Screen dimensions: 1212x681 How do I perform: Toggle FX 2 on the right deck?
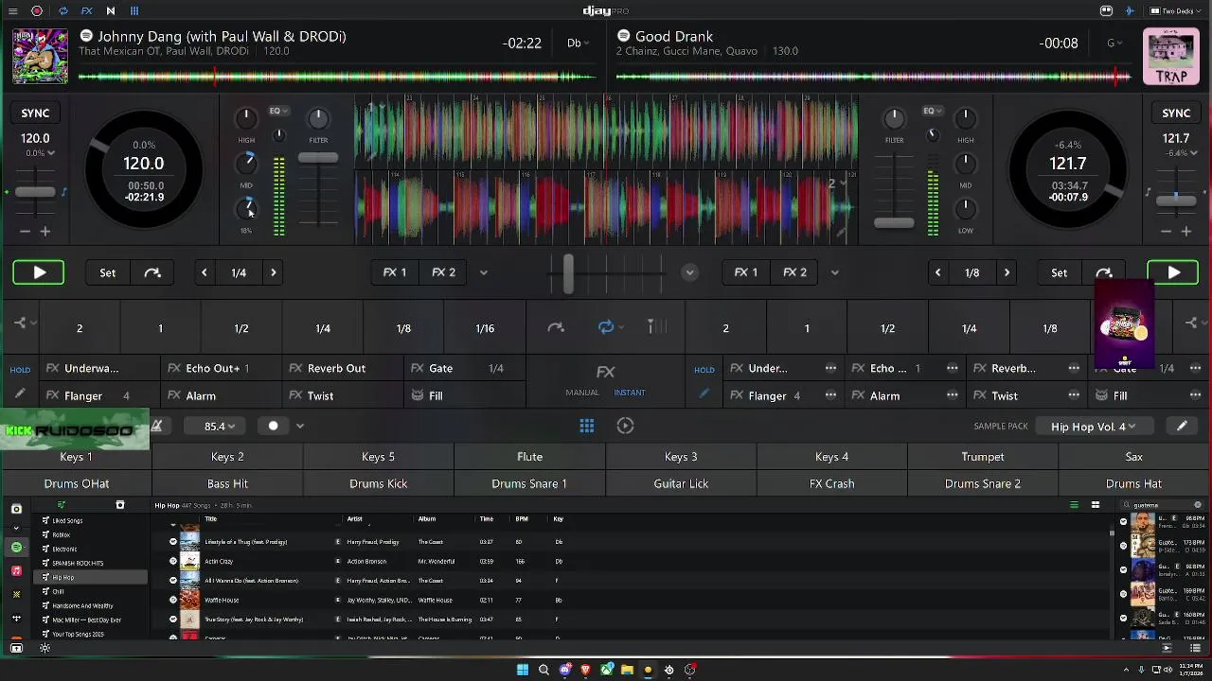[x=795, y=272]
